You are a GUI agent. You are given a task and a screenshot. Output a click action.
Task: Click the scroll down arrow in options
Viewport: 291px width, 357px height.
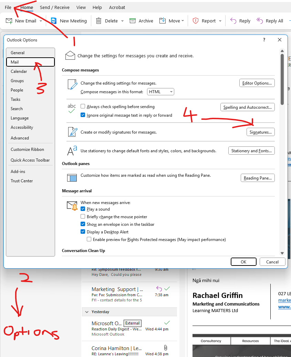coord(282,253)
